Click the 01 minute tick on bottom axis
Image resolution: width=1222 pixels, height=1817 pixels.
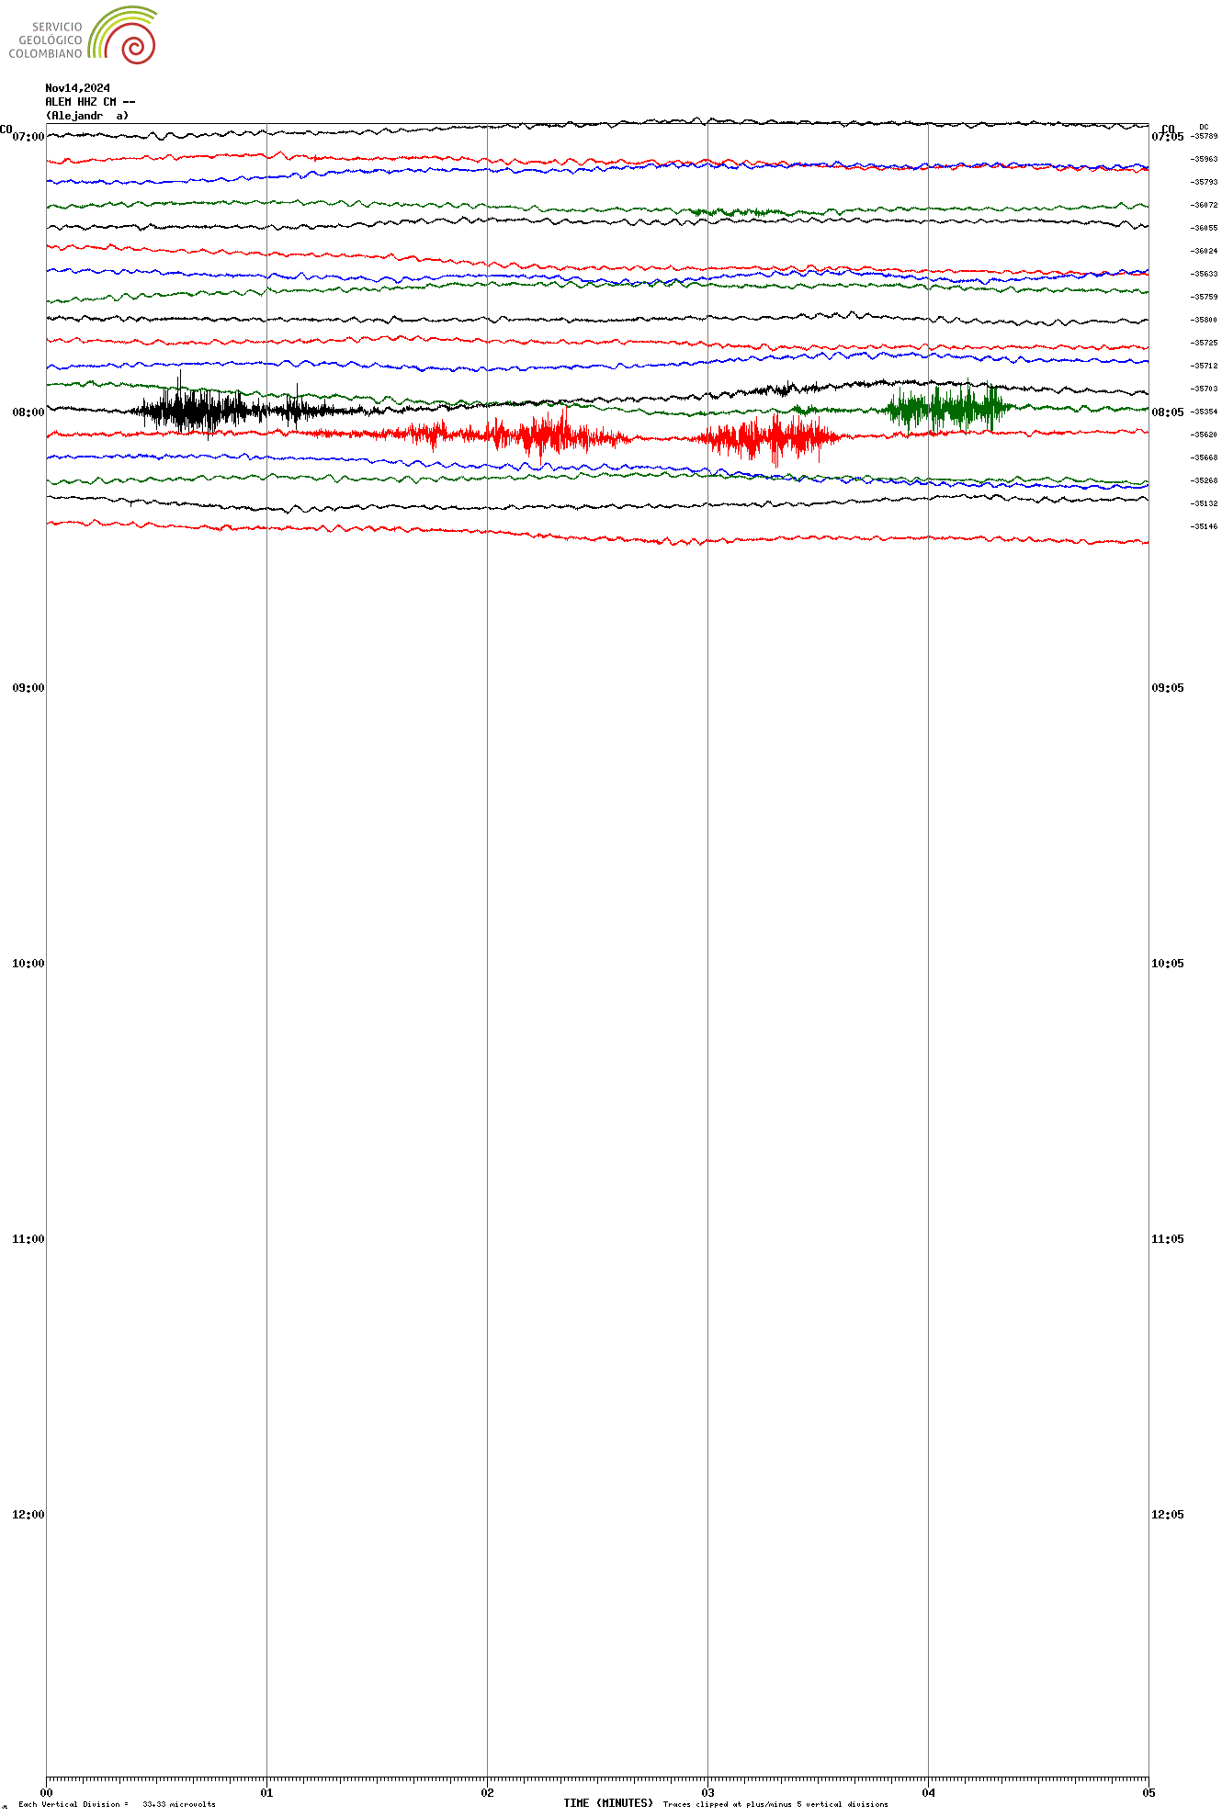pos(266,1792)
